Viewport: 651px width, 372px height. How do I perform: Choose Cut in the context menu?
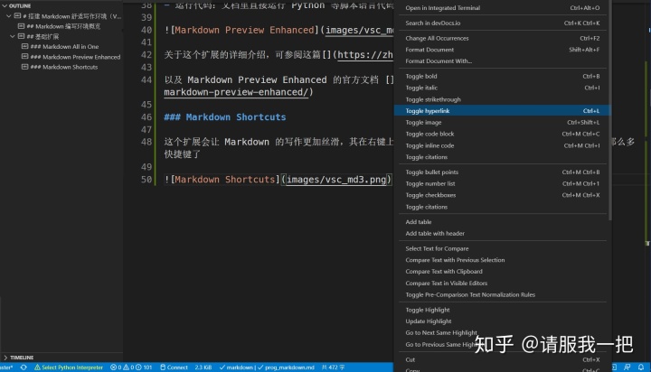503,359
